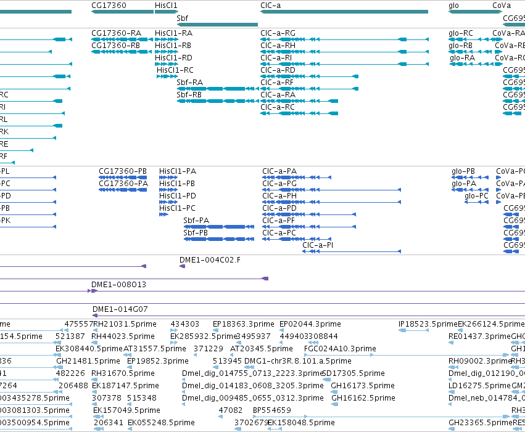The height and width of the screenshot is (432, 525).
Task: Select transcript label CG17360-RB
Action: coord(115,46)
